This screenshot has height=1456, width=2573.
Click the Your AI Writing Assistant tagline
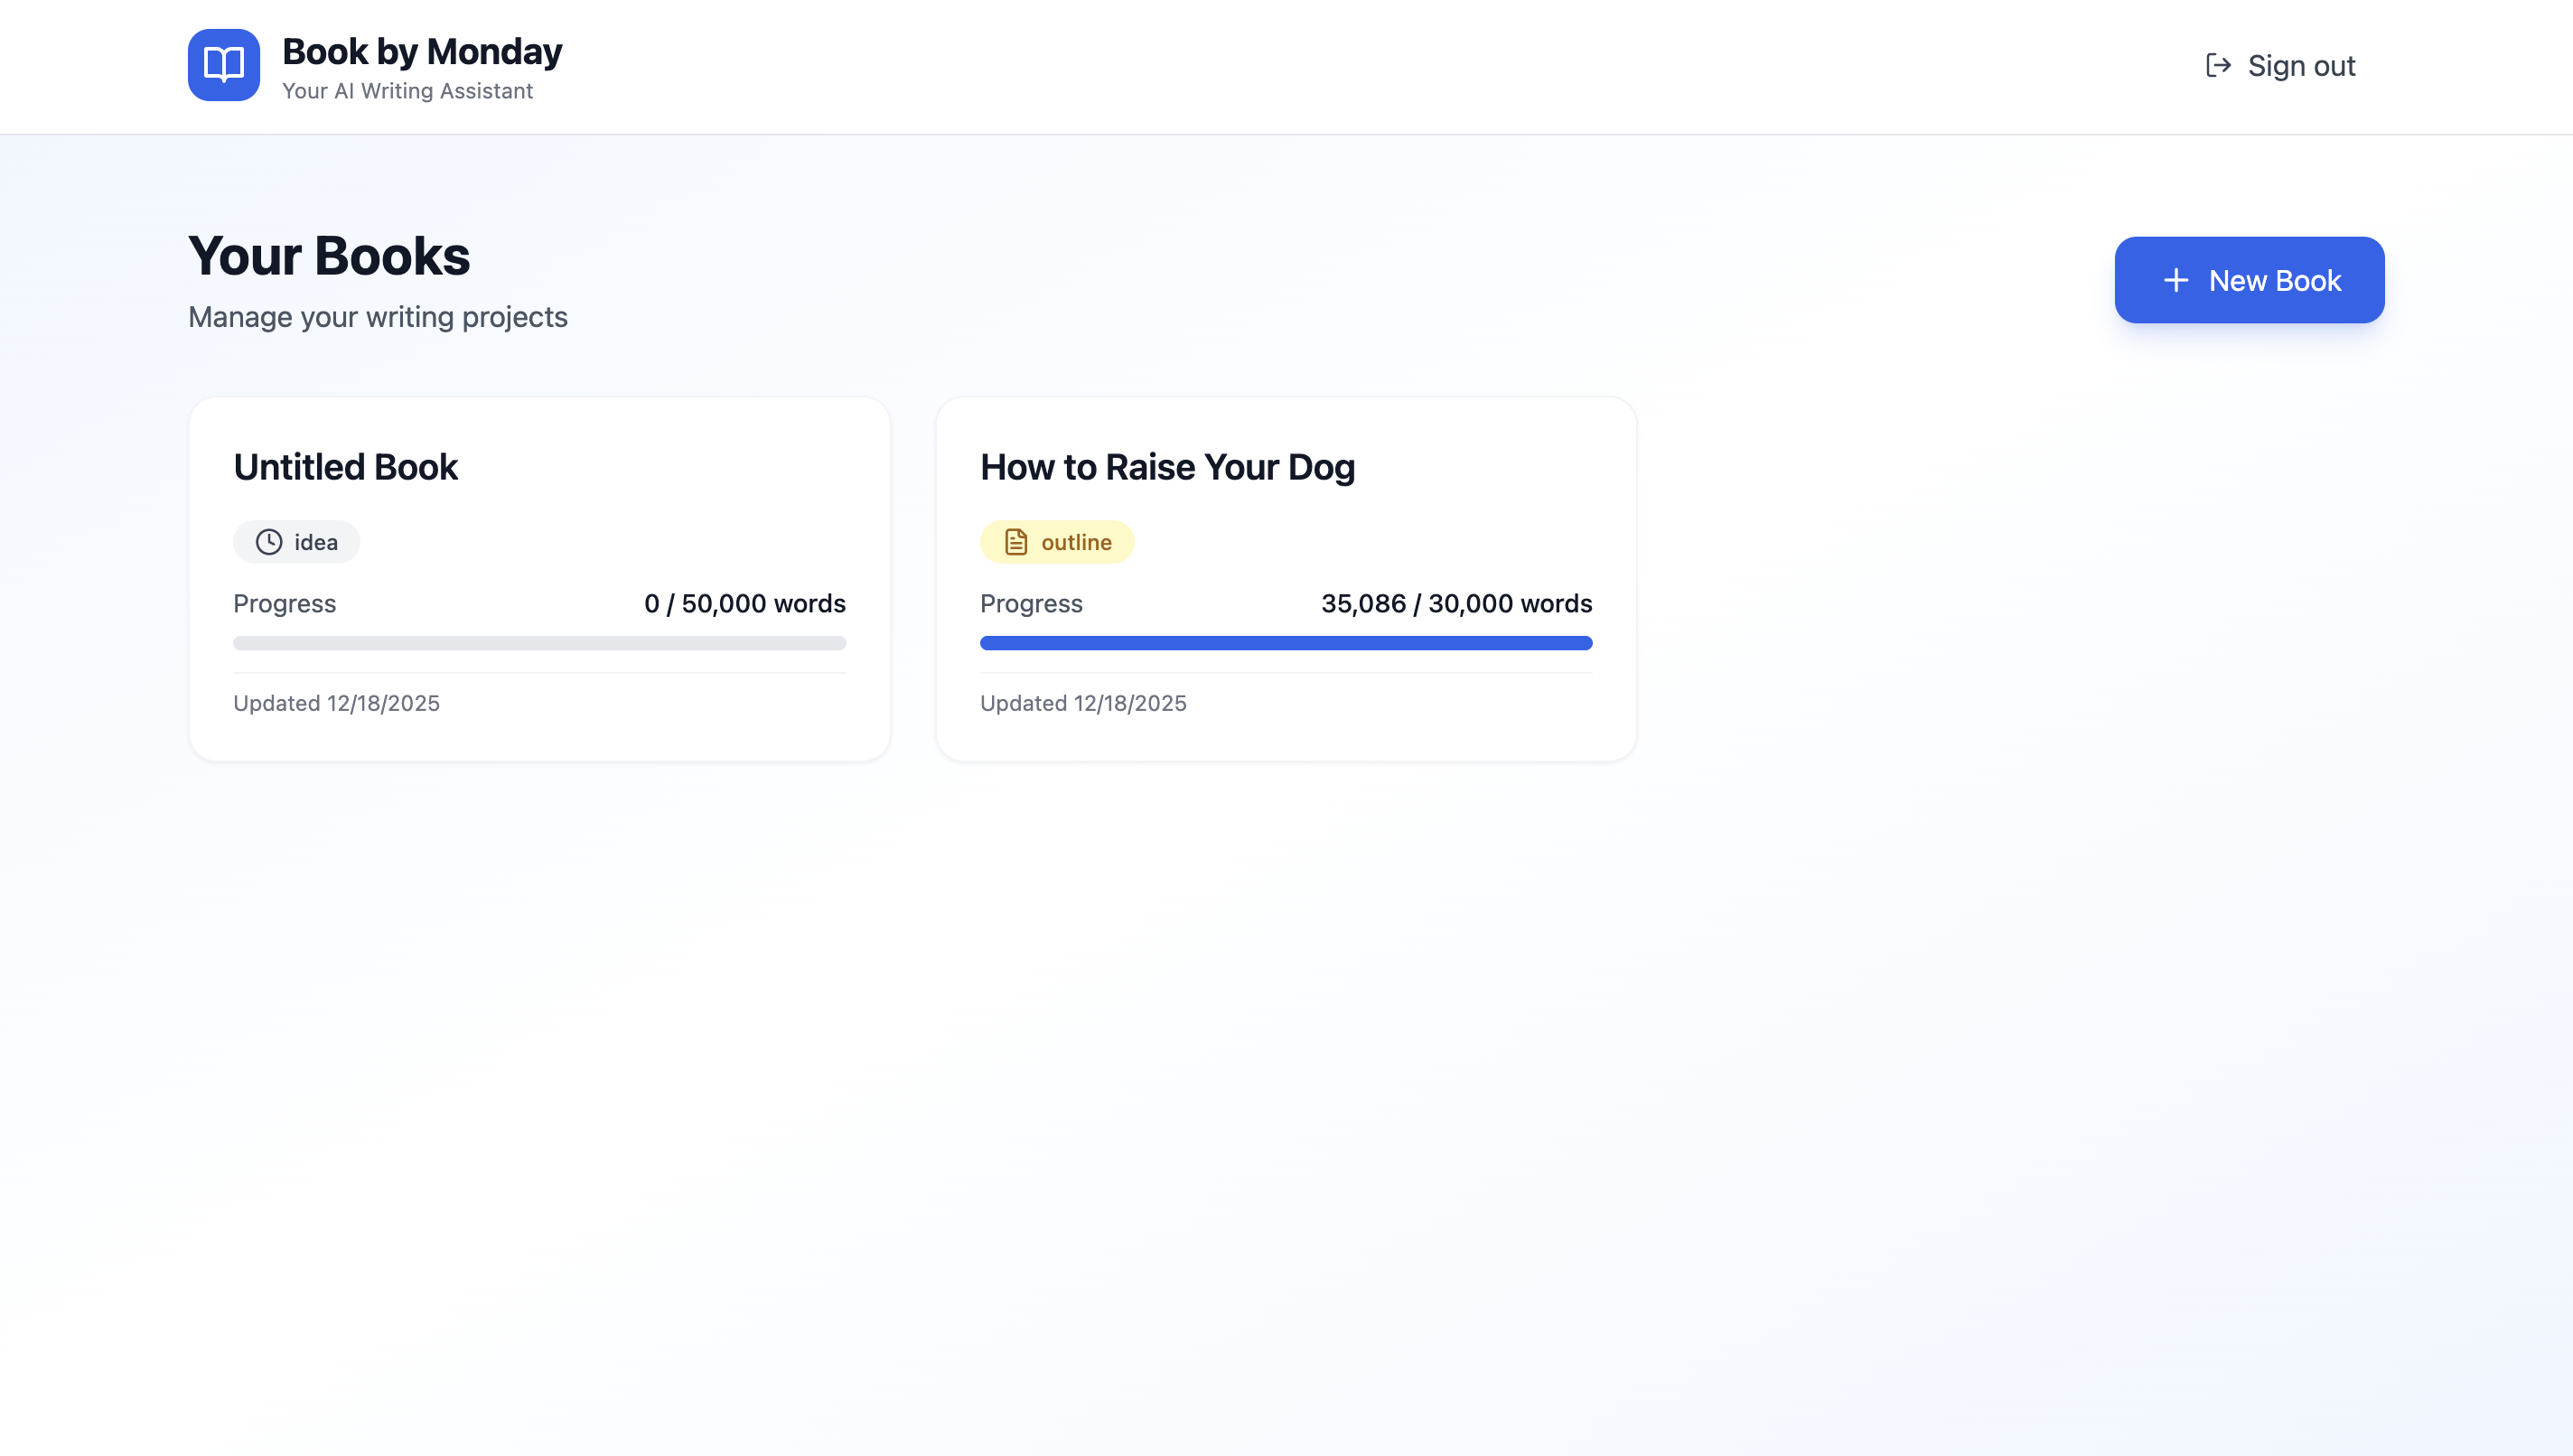[x=407, y=91]
